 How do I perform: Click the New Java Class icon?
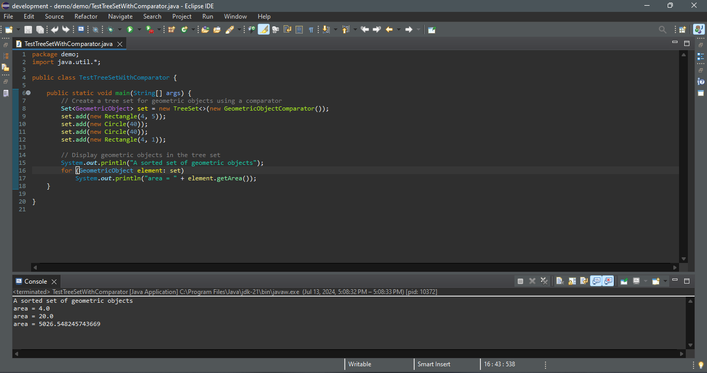(x=184, y=29)
